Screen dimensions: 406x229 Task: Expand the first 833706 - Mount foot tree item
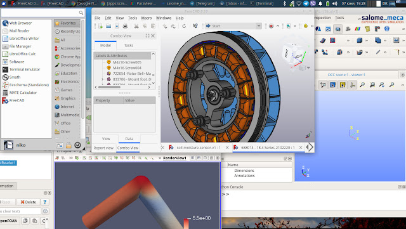pos(103,79)
